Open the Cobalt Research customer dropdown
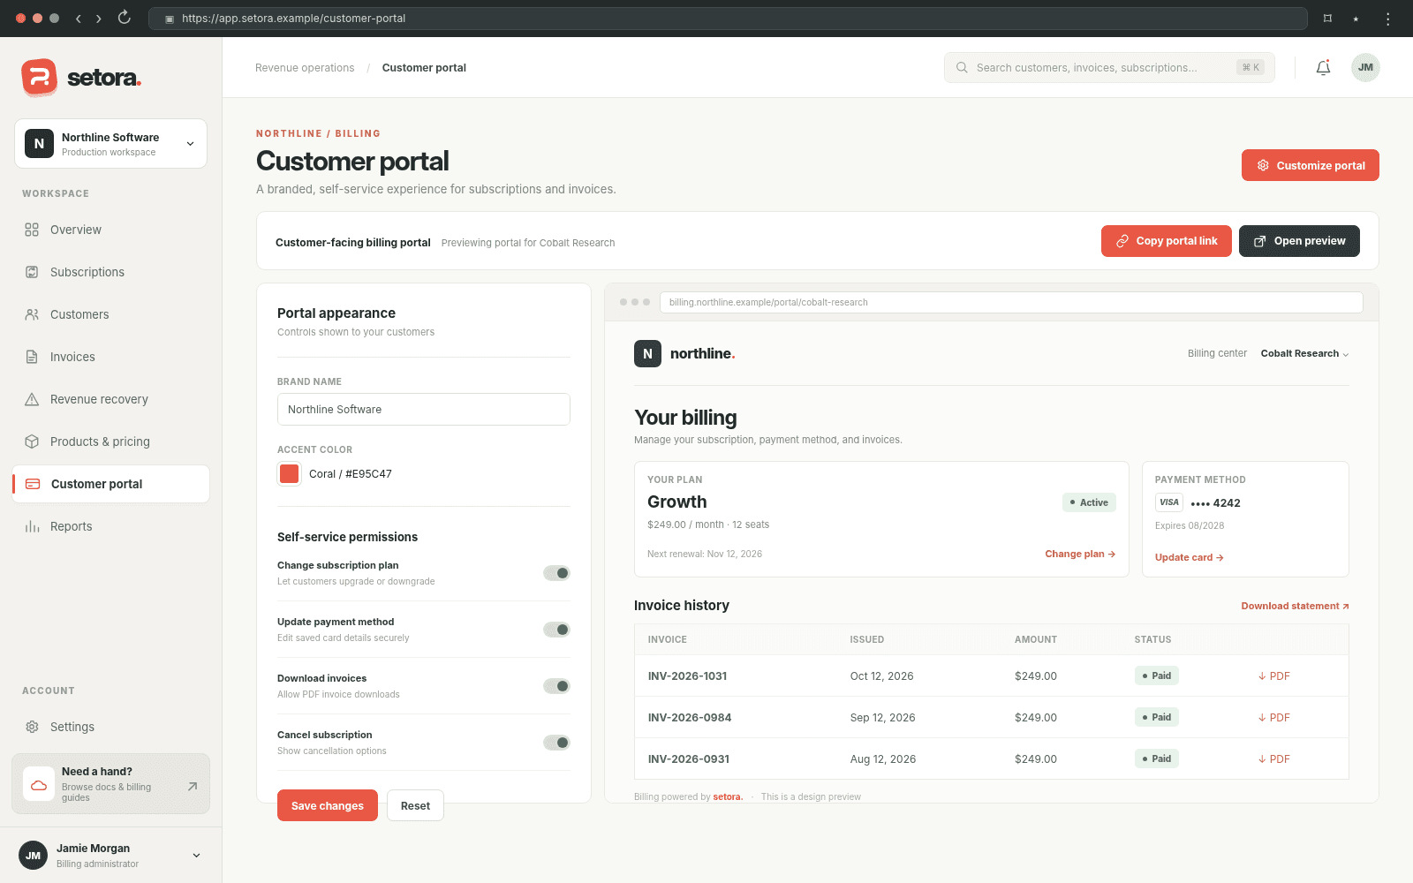The width and height of the screenshot is (1413, 883). [1304, 354]
